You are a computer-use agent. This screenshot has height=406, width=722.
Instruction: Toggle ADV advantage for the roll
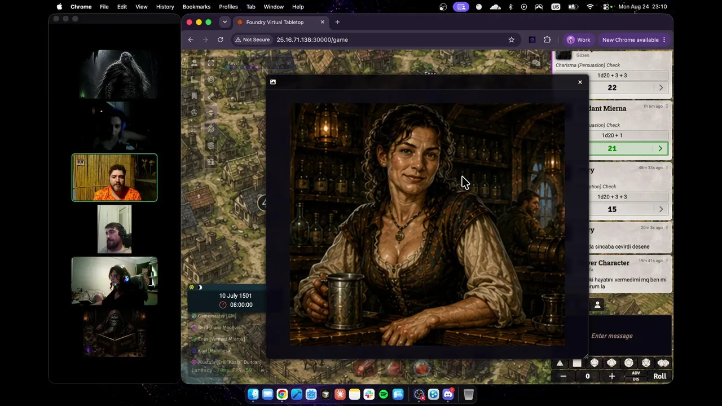[x=636, y=373]
